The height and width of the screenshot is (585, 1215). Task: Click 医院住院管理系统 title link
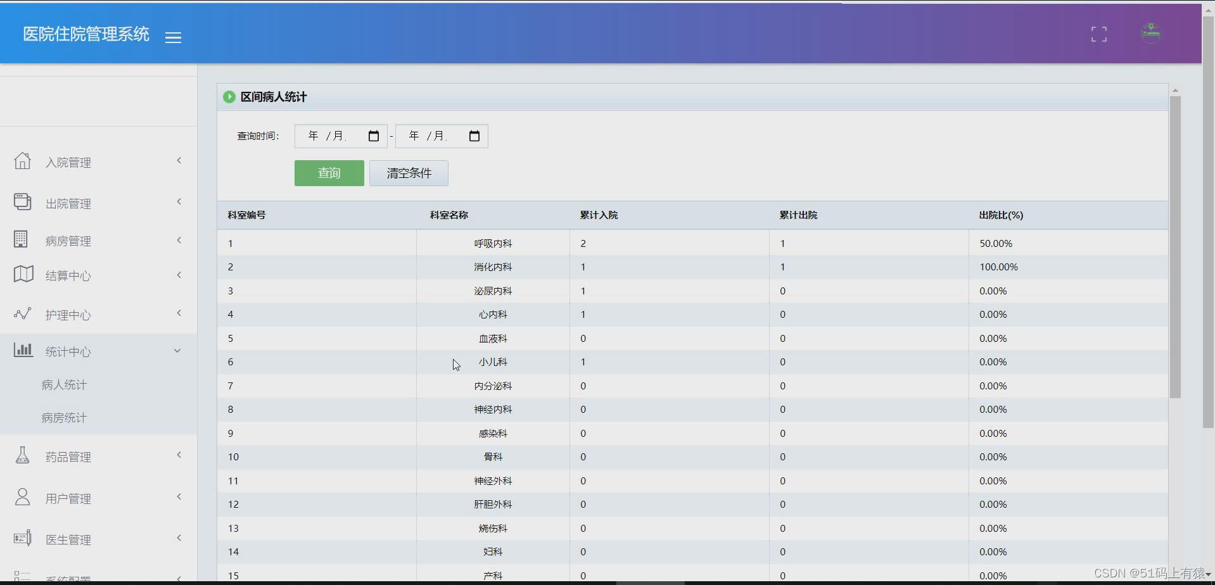(x=86, y=34)
